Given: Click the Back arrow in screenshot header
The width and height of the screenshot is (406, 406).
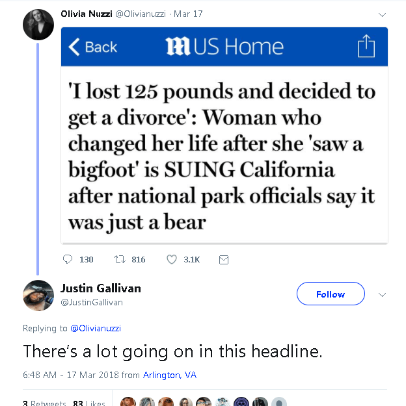Looking at the screenshot, I should pyautogui.click(x=93, y=47).
